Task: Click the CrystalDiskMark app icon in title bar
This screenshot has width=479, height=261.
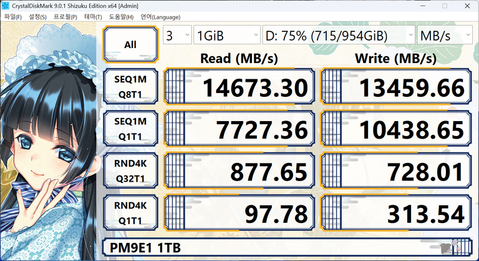Action: (5, 6)
